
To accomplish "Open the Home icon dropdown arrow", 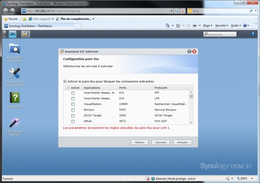I will pos(173,26).
